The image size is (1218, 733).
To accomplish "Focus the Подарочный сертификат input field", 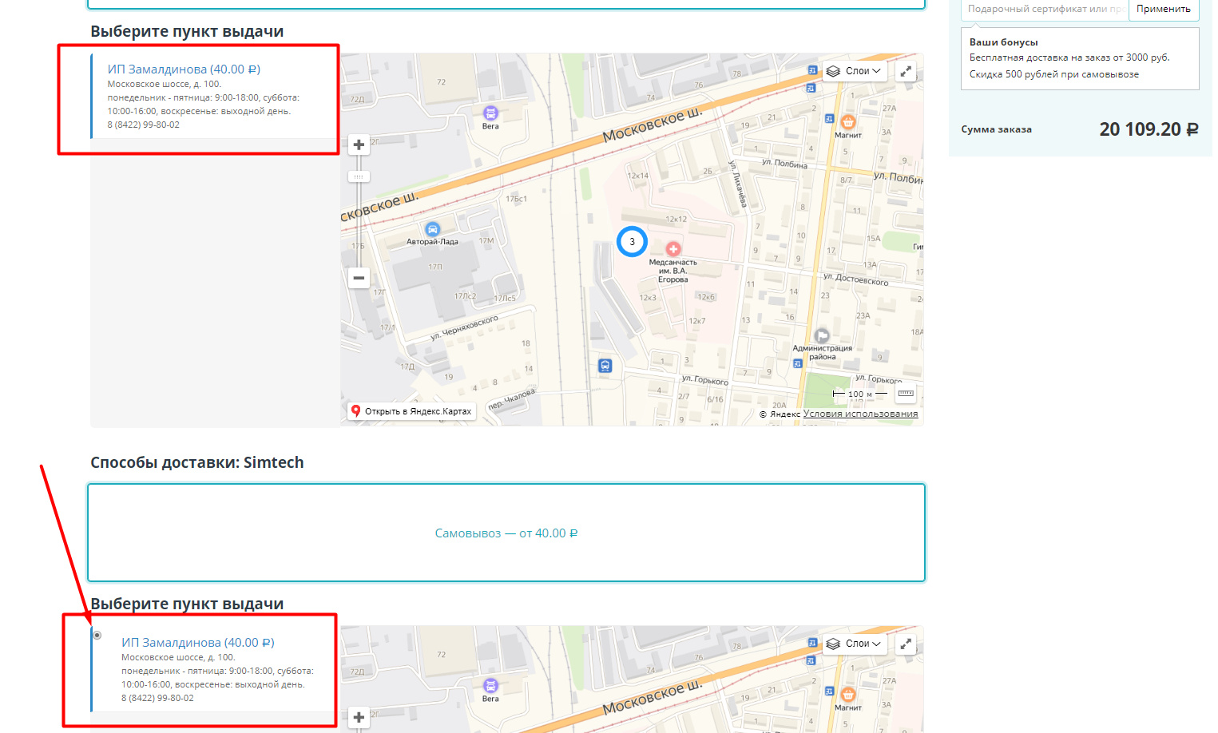I will pyautogui.click(x=1045, y=9).
